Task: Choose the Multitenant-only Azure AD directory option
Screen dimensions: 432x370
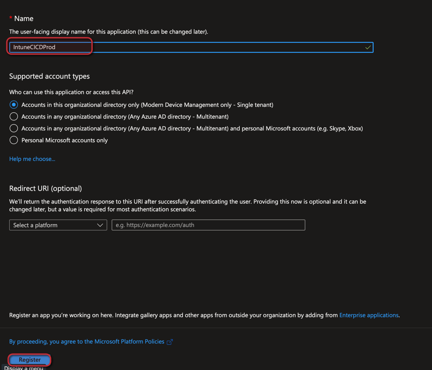Action: (14, 116)
